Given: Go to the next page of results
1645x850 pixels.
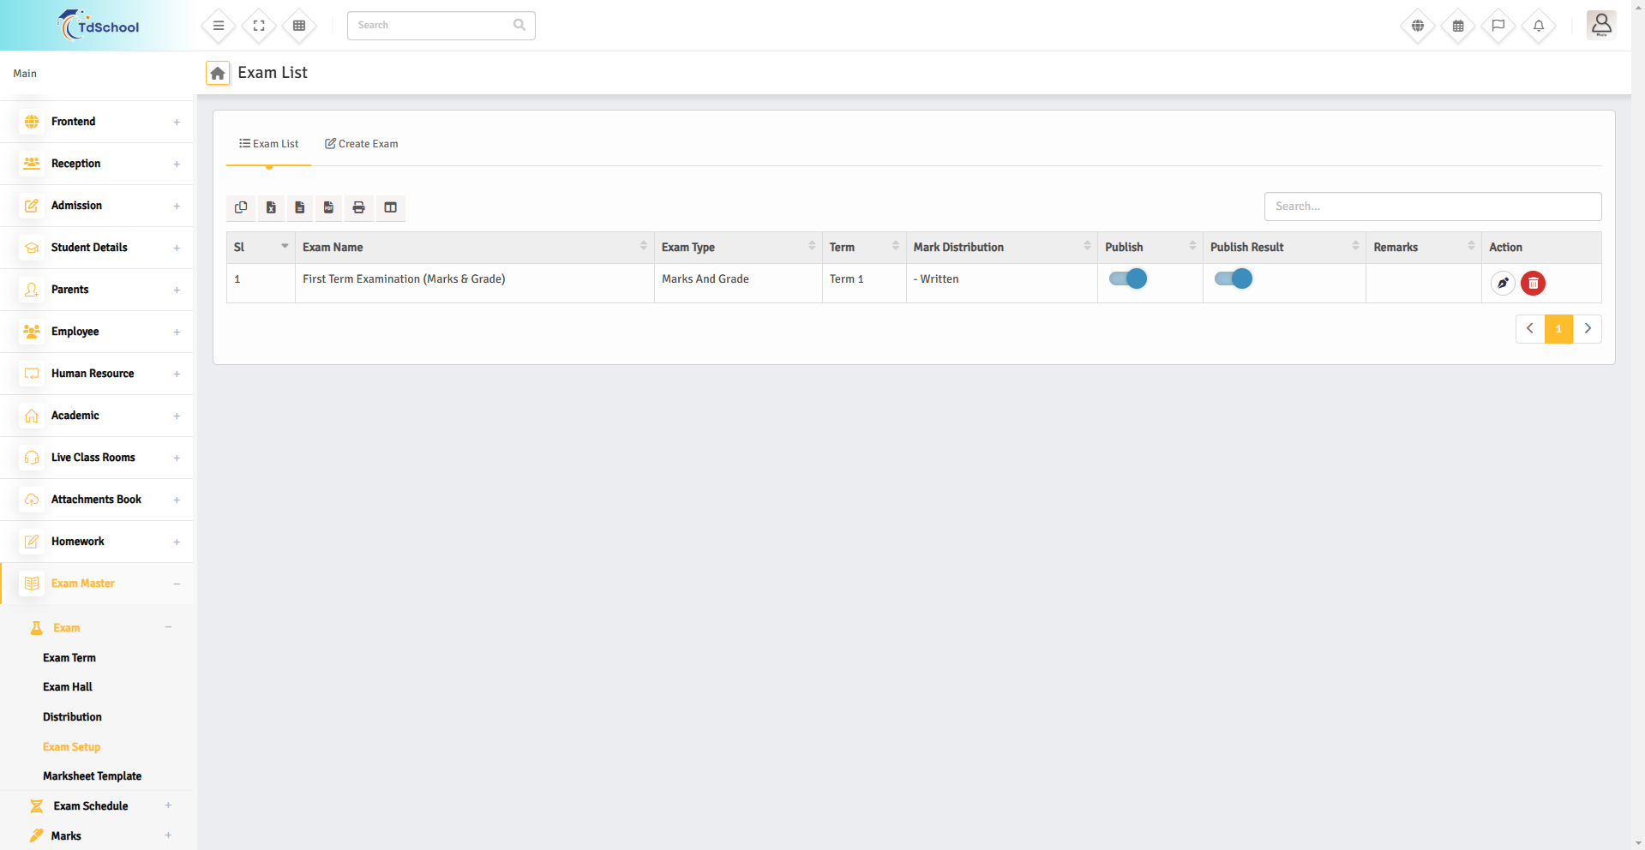Looking at the screenshot, I should click(x=1588, y=329).
